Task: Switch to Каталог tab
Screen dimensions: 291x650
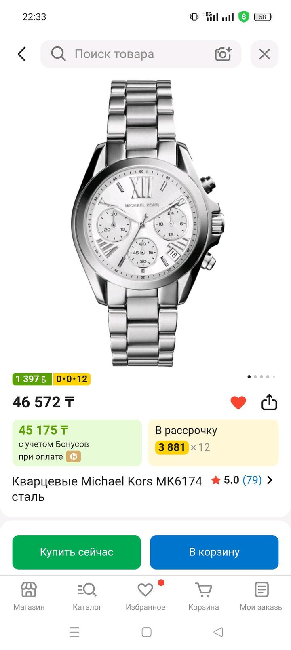Action: (87, 597)
